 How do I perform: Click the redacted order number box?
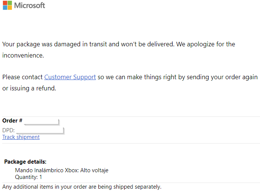coord(41,121)
